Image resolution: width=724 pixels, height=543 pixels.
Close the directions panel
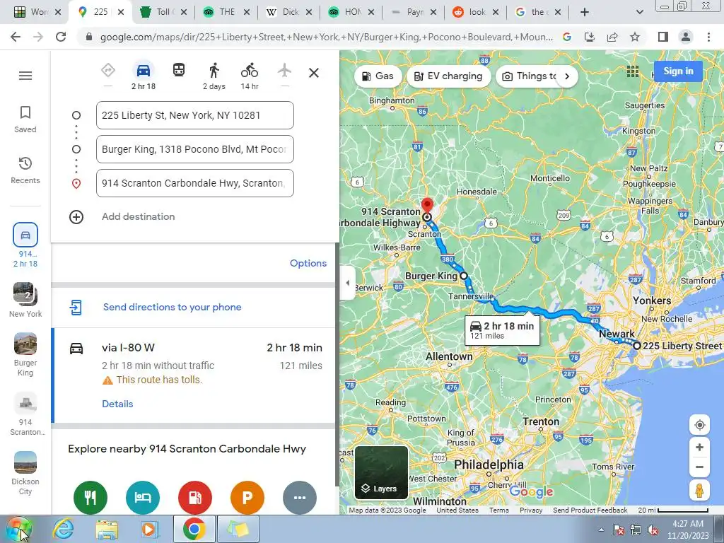coord(314,73)
